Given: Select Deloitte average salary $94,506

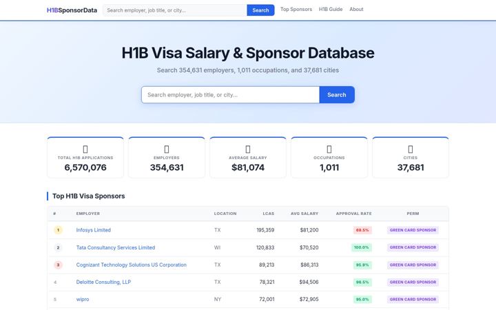Looking at the screenshot, I should coord(309,282).
